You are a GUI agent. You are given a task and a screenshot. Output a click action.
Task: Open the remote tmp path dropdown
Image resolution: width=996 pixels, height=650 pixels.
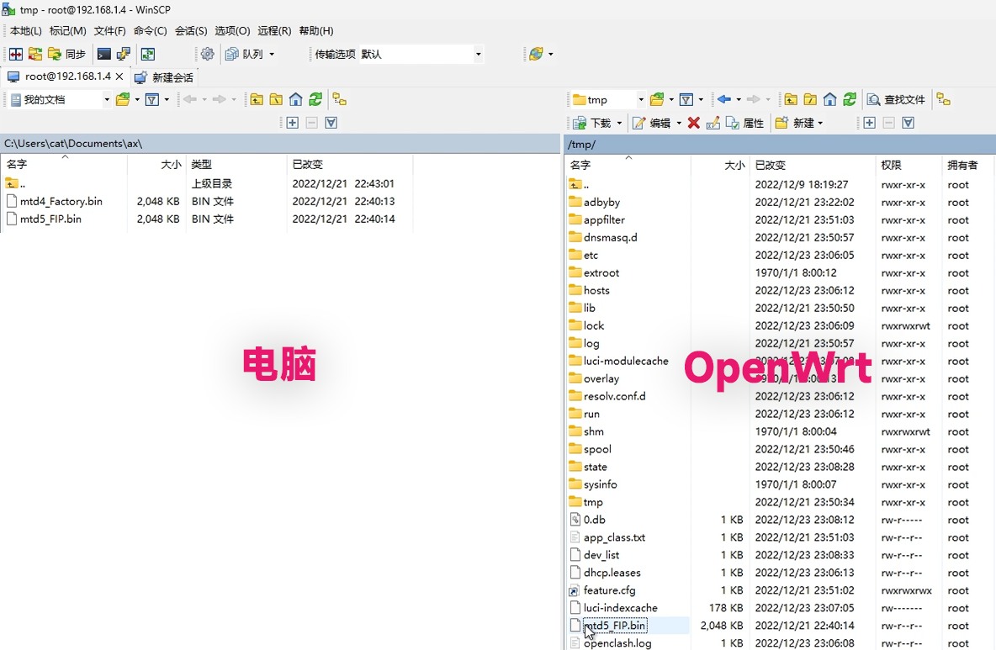640,99
